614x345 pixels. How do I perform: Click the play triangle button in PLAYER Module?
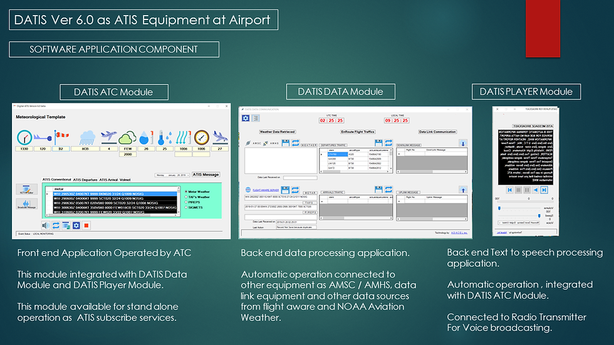tap(535, 190)
